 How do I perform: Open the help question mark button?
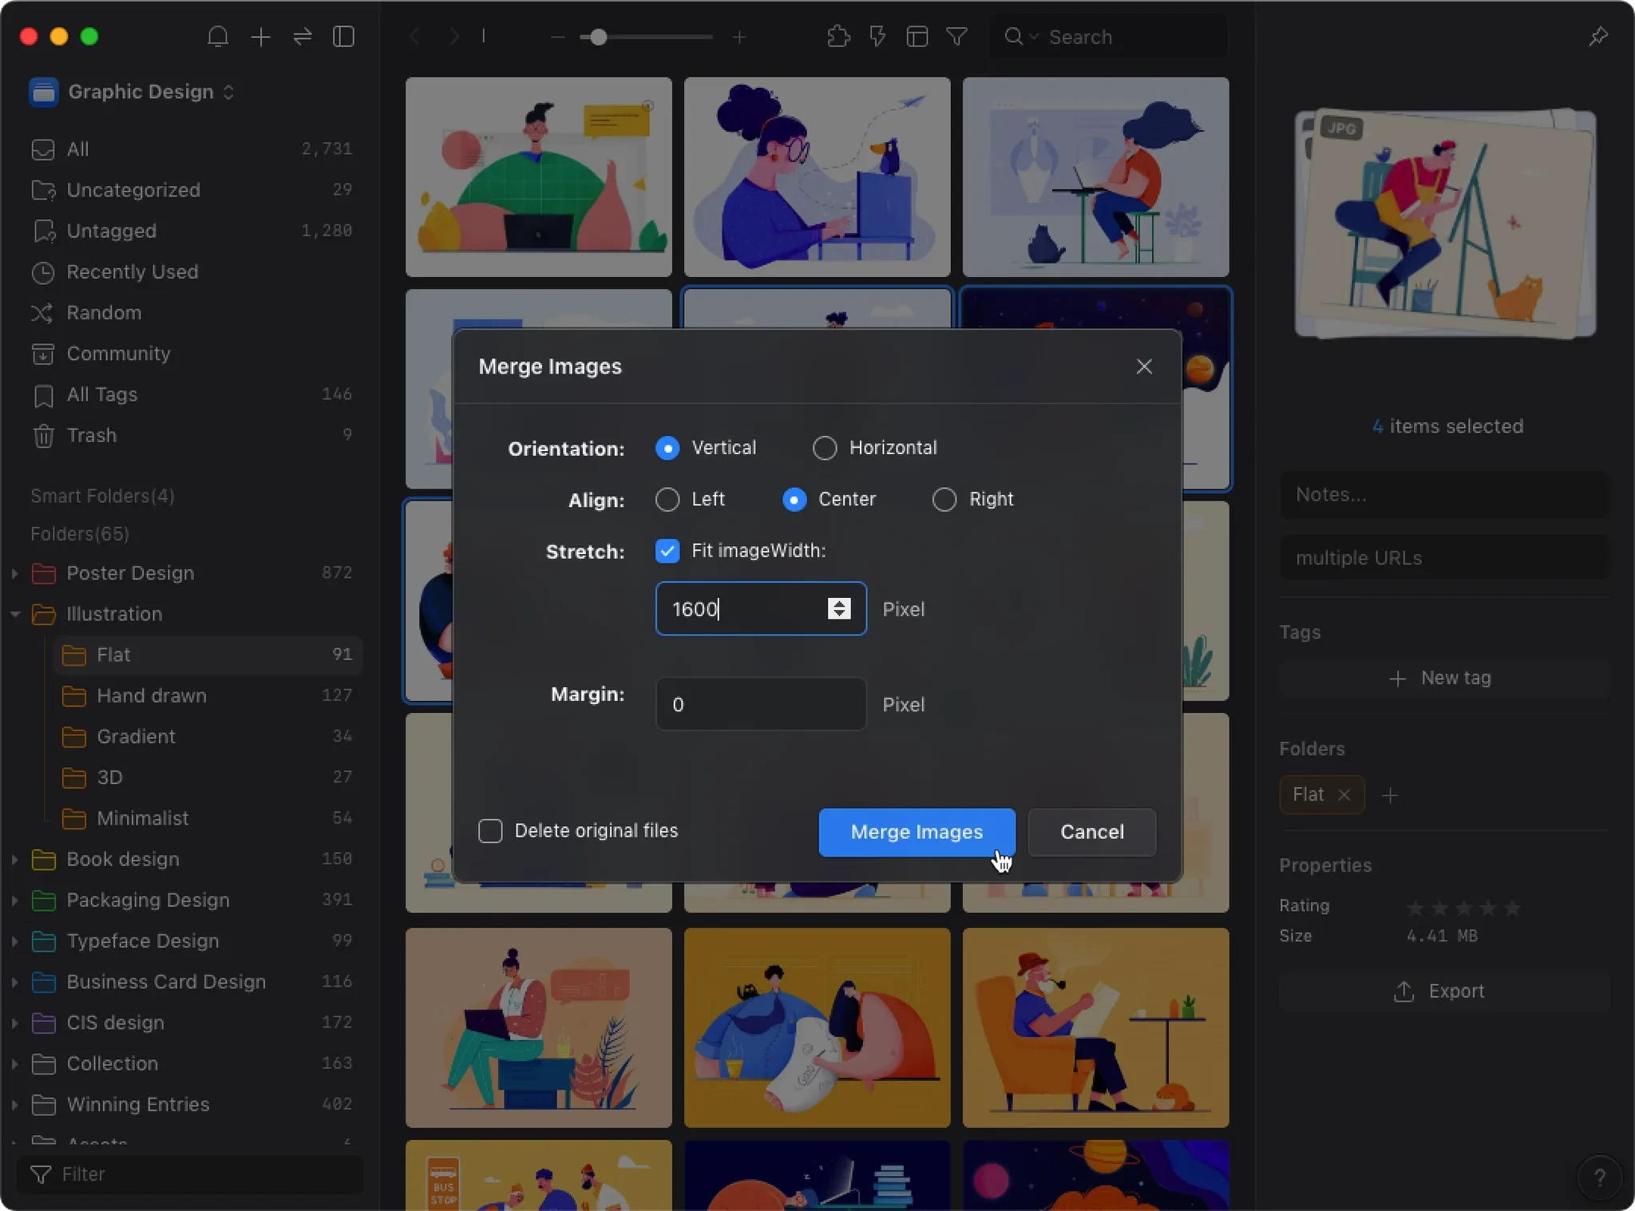1599,1177
